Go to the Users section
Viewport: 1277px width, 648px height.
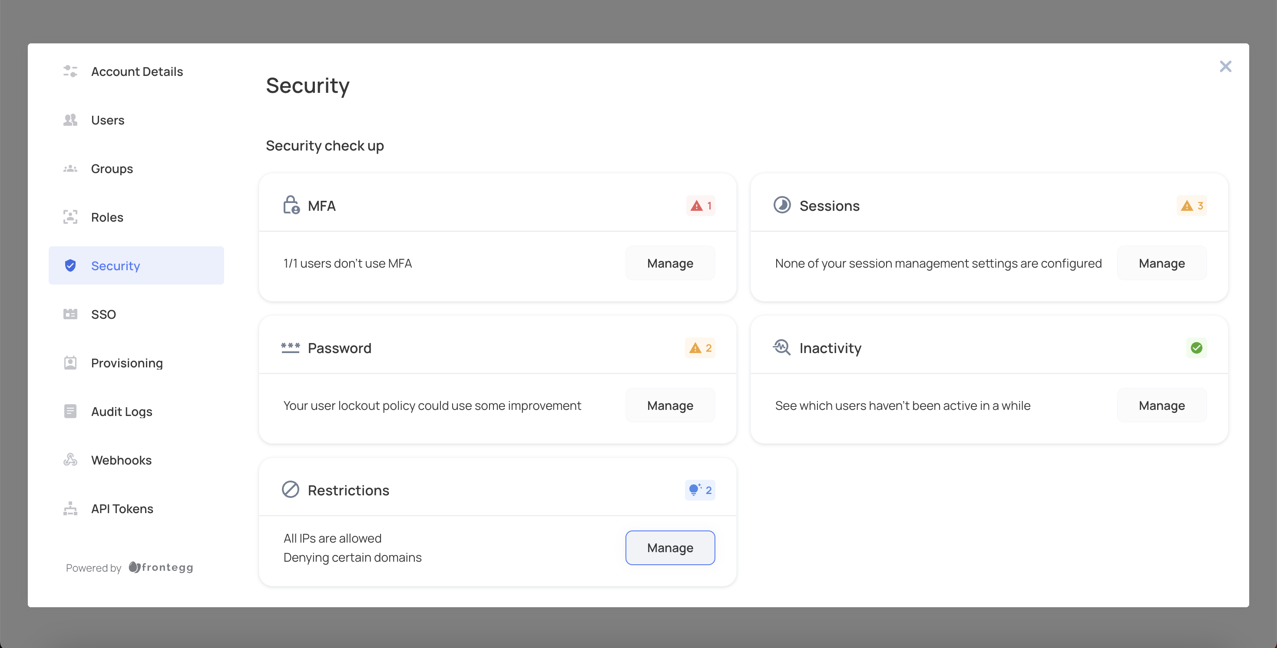click(x=108, y=120)
